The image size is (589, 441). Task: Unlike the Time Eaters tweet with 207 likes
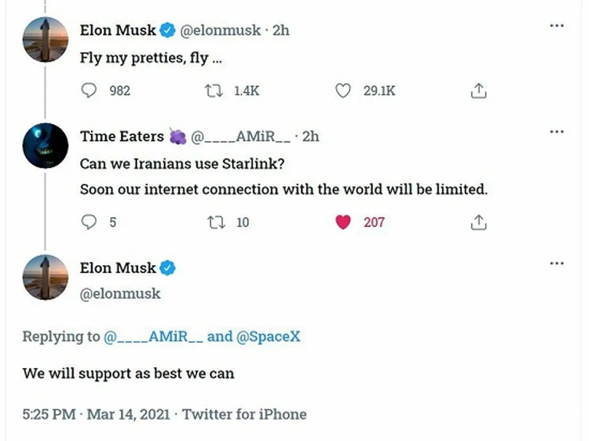[343, 222]
